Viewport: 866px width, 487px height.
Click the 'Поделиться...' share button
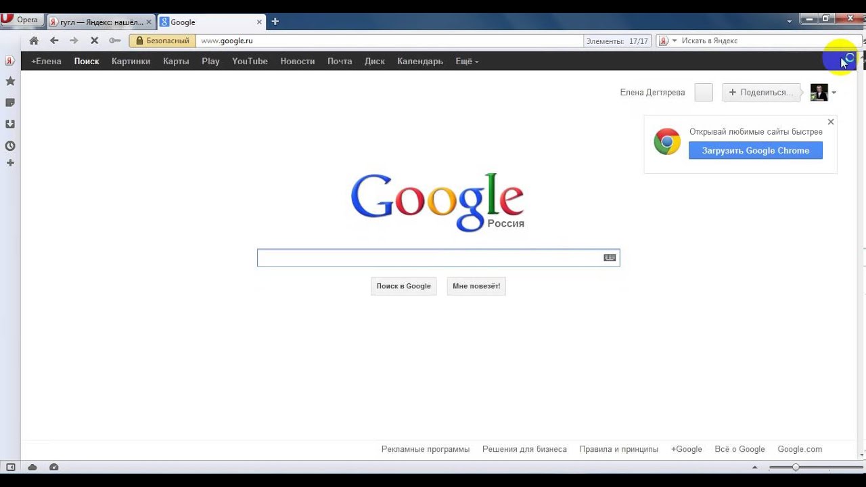pos(761,93)
